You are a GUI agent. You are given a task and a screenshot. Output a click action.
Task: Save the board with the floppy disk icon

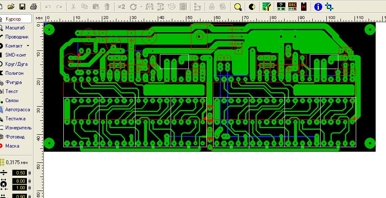[x=22, y=7]
